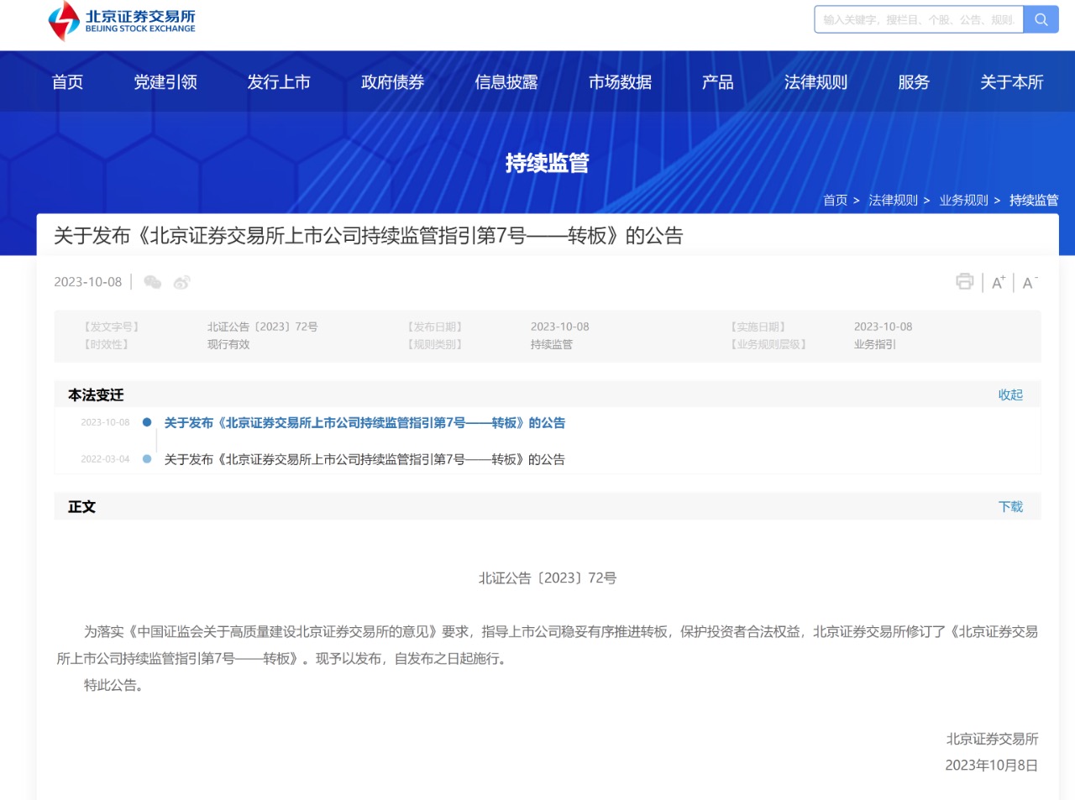Go to 持续监管 in breadcrumb
The height and width of the screenshot is (800, 1075).
tap(1034, 200)
